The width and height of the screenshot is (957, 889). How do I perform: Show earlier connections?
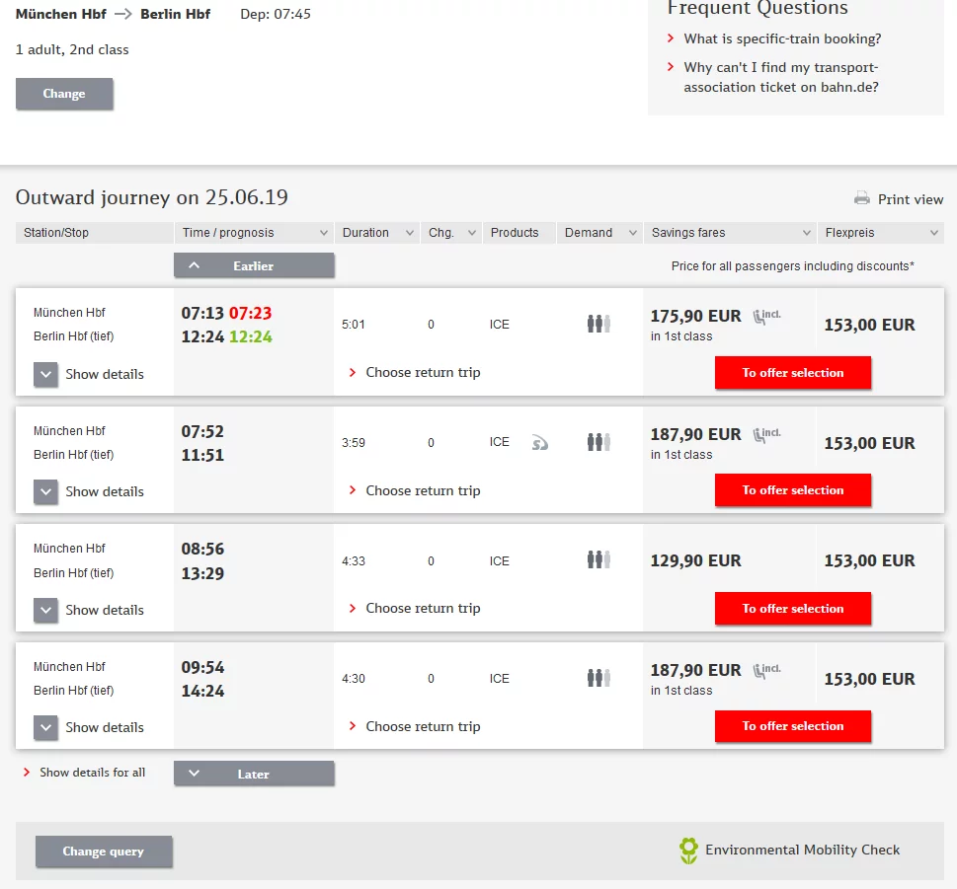click(254, 265)
